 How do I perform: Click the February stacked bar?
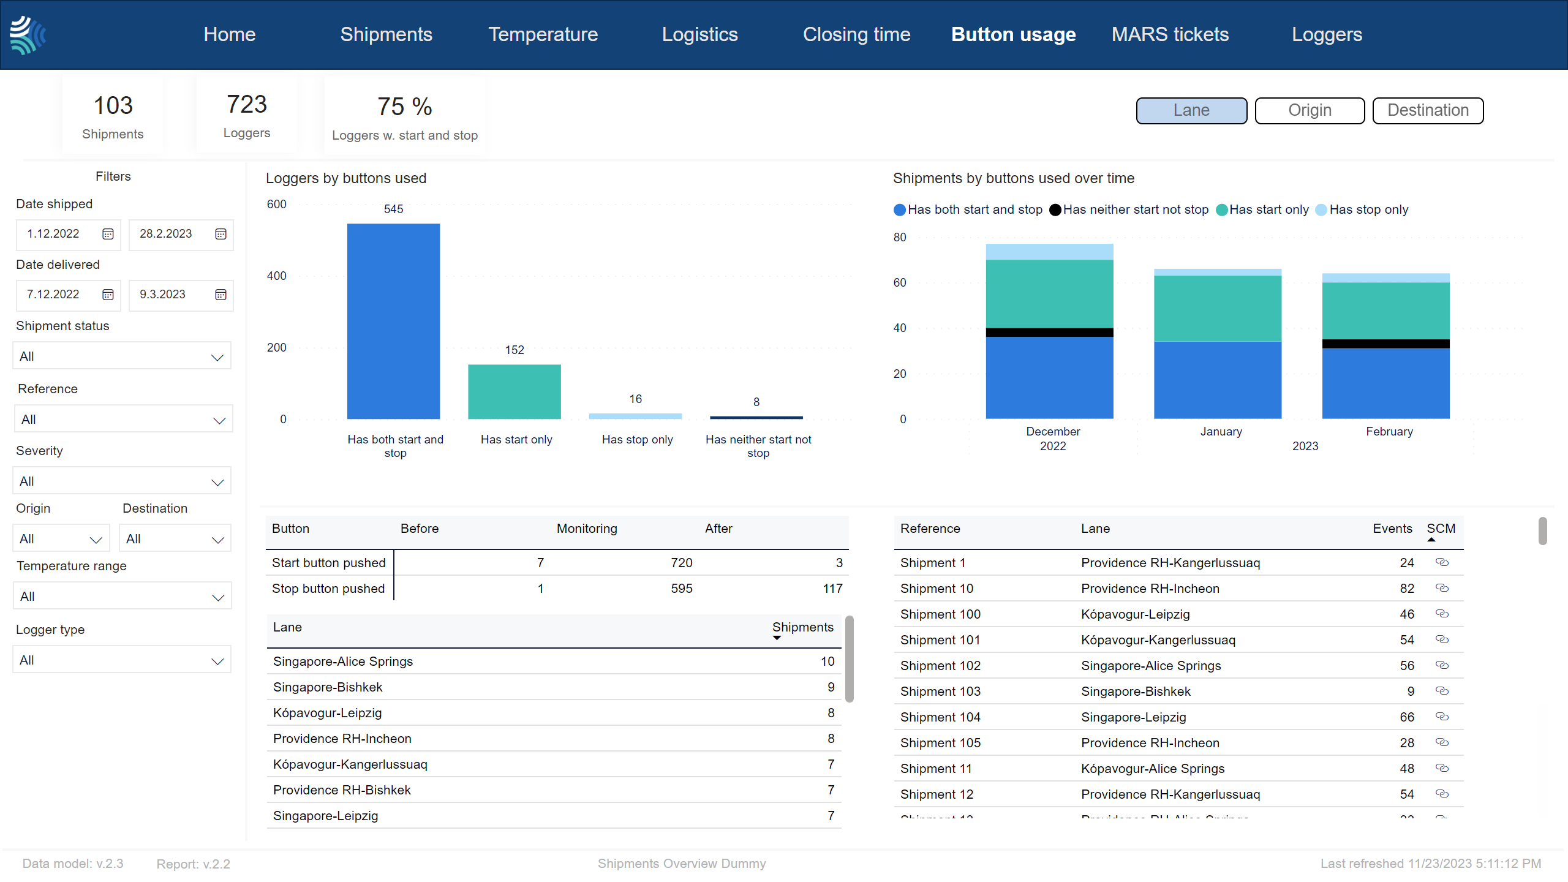tap(1386, 346)
